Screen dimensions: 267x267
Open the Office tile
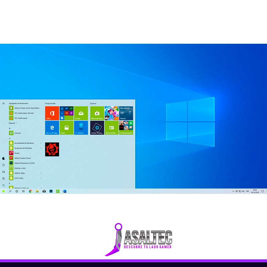52,113
